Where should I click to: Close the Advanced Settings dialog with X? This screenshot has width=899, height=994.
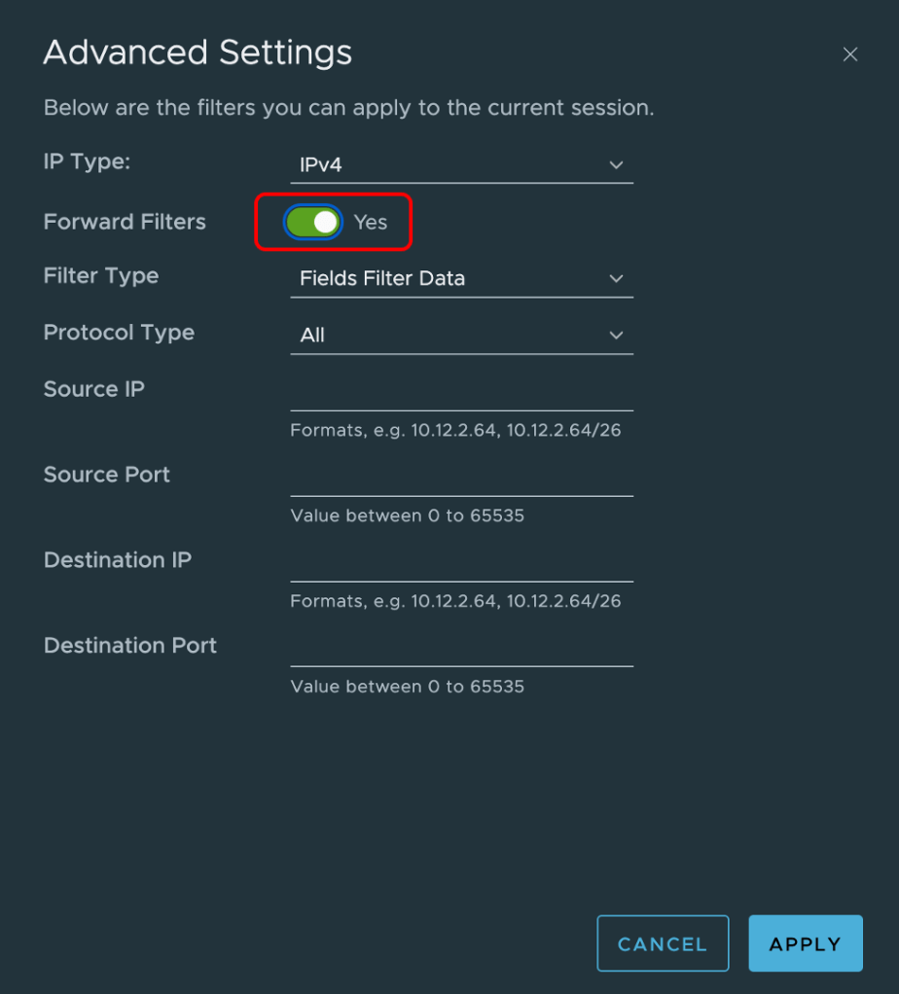(x=849, y=54)
